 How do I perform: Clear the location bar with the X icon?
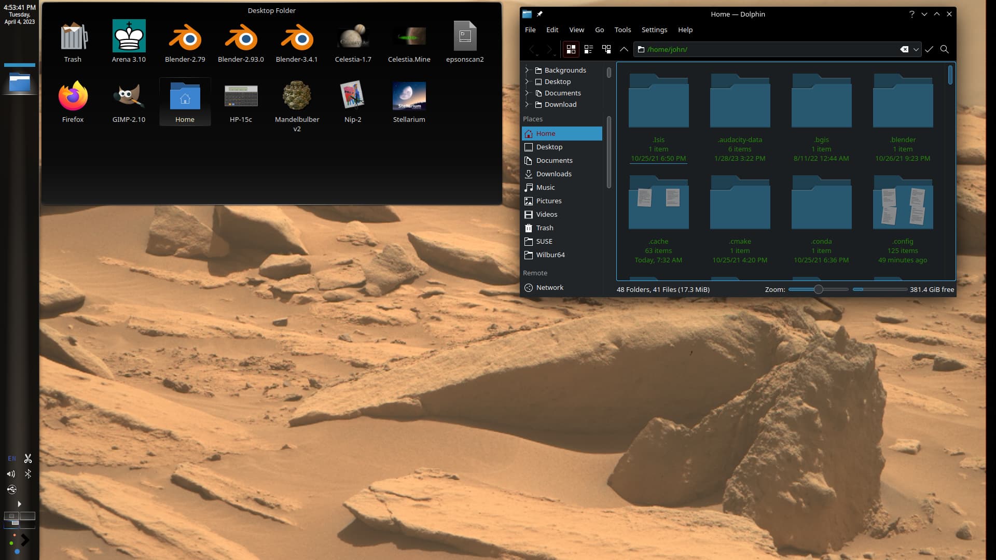coord(905,49)
